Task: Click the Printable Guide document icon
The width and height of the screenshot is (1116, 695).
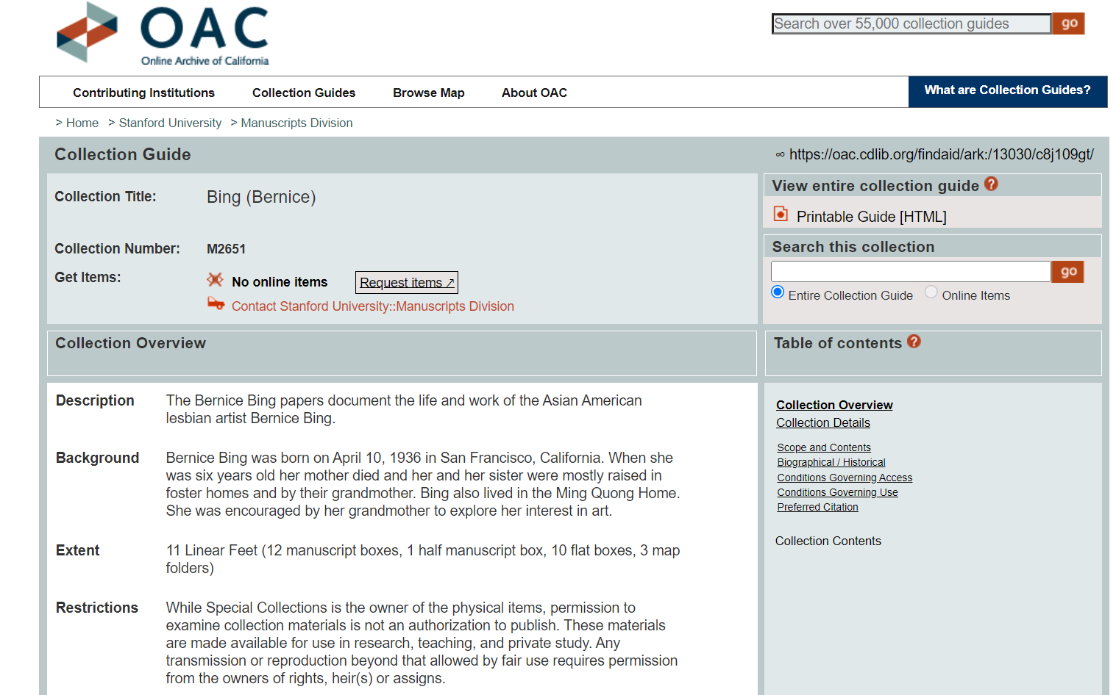Action: tap(781, 215)
